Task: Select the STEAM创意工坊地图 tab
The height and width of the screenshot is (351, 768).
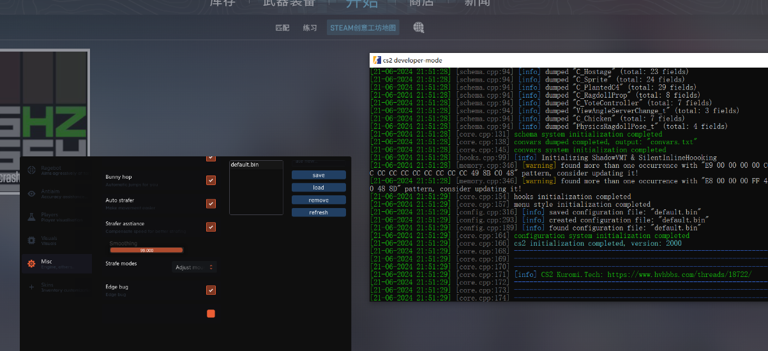Action: coord(363,28)
